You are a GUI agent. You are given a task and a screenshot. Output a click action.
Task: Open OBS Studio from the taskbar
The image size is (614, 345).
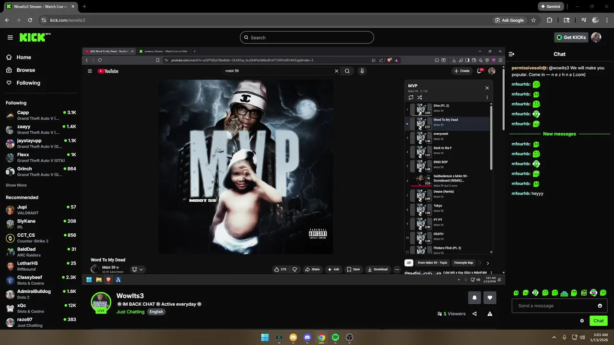[x=350, y=337]
